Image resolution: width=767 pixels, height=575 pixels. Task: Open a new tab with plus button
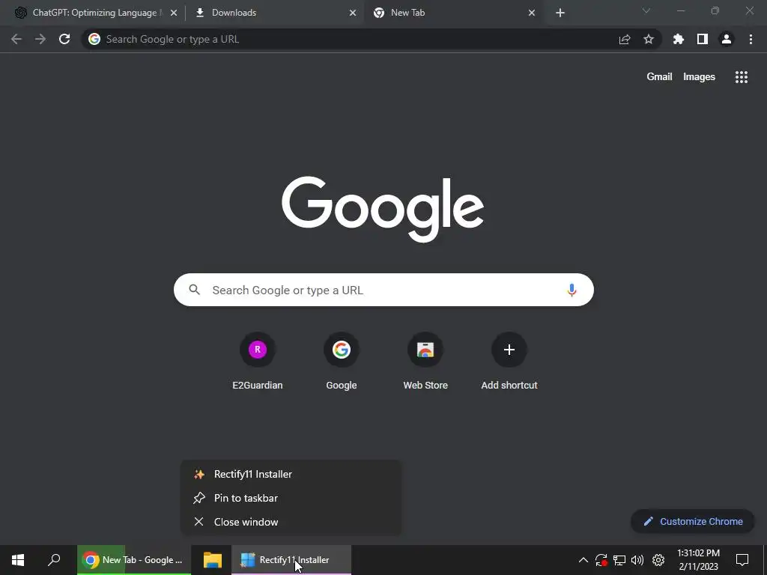[560, 13]
